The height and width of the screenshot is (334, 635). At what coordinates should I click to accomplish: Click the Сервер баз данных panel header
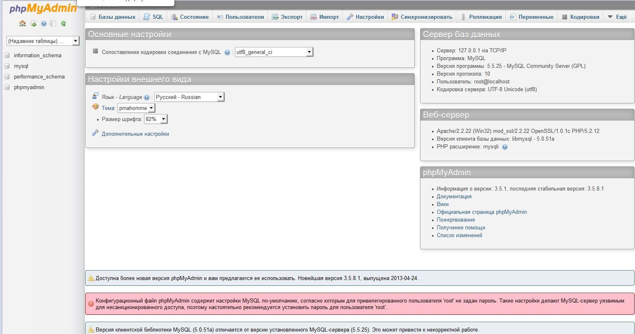pos(527,34)
